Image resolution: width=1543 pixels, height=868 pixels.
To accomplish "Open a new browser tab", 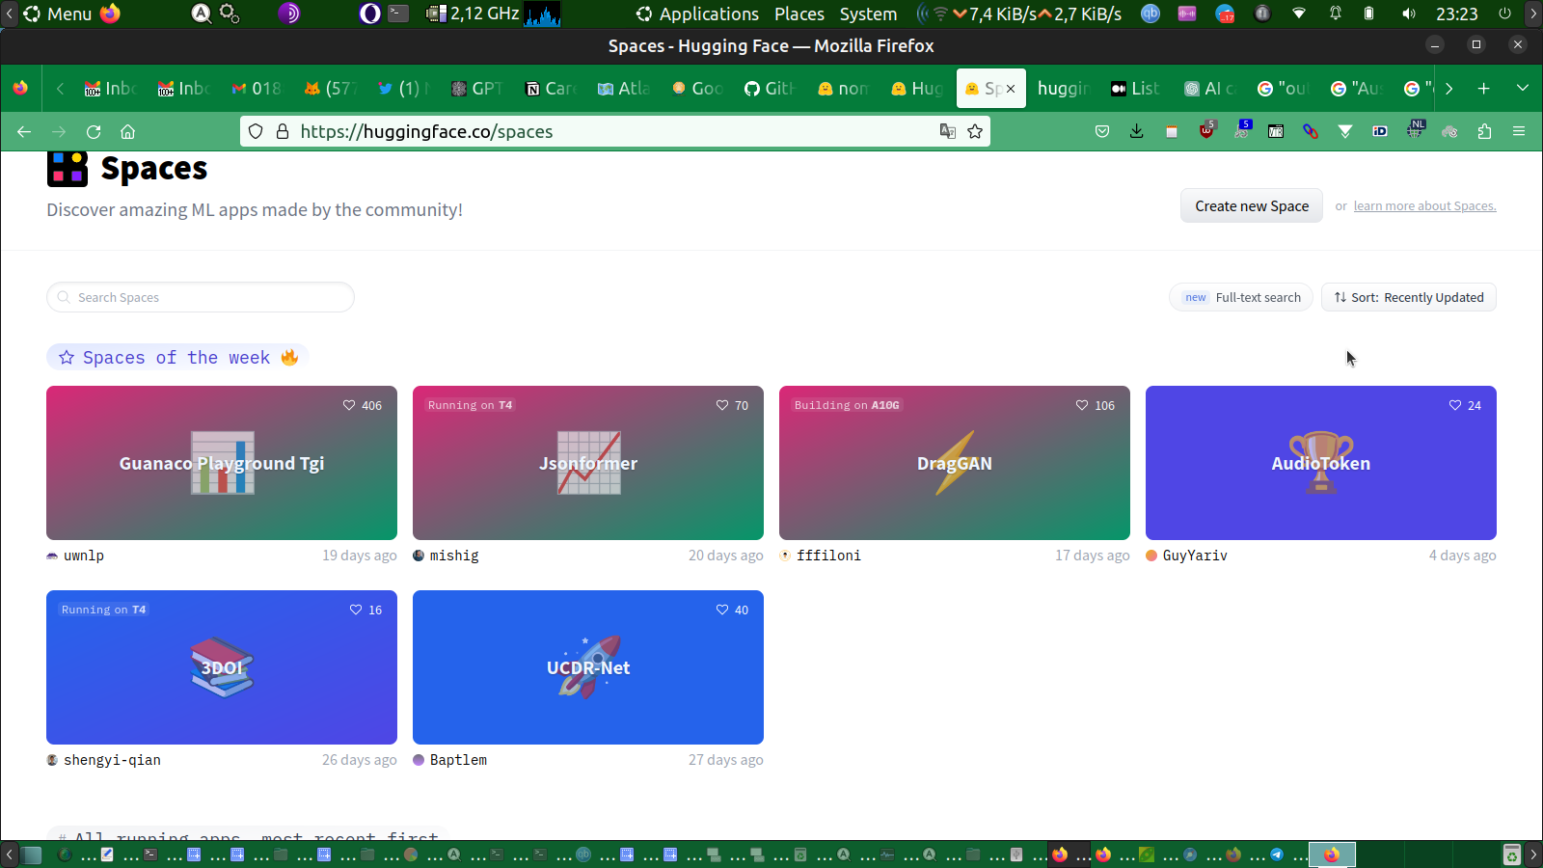I will coord(1484,88).
